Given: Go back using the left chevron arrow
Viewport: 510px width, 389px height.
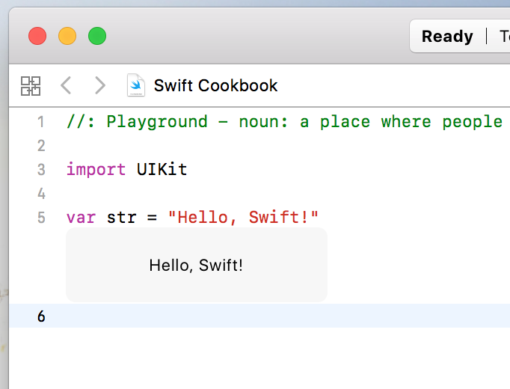Looking at the screenshot, I should pyautogui.click(x=66, y=85).
